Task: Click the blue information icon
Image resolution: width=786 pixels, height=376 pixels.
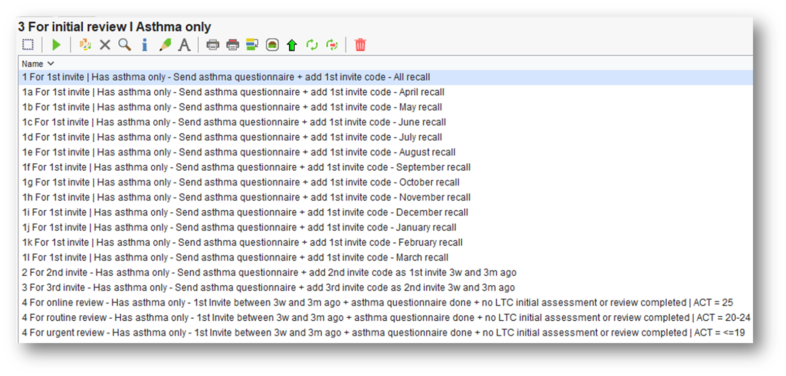Action: pyautogui.click(x=145, y=45)
